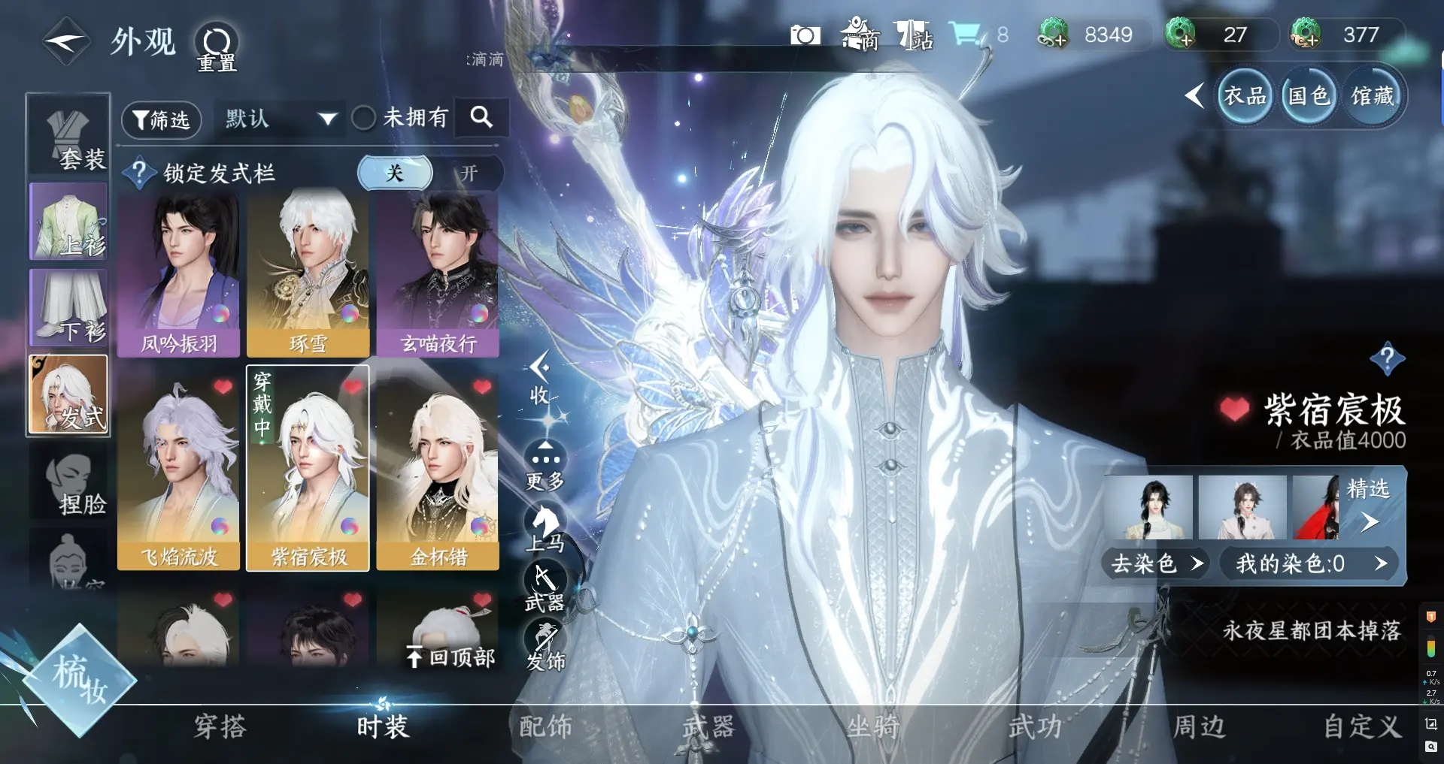
Task: Open the 更多 more options icon
Action: tap(546, 467)
